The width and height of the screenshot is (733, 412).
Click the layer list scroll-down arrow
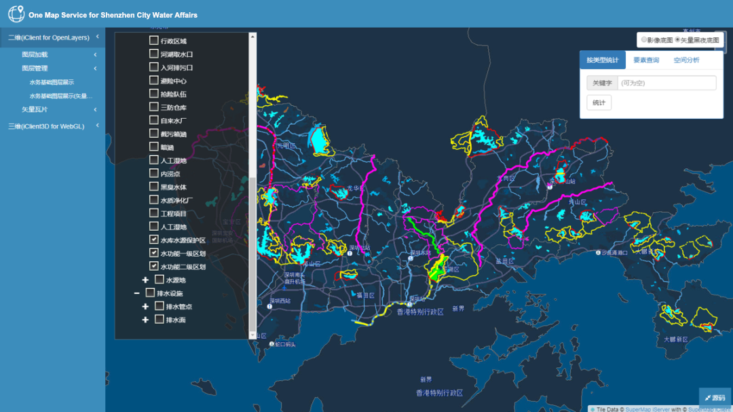(252, 335)
